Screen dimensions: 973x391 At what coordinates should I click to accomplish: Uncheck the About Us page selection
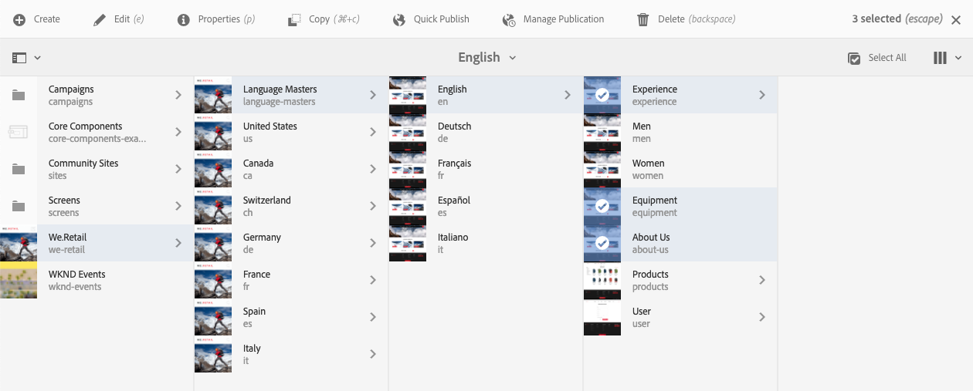(602, 243)
